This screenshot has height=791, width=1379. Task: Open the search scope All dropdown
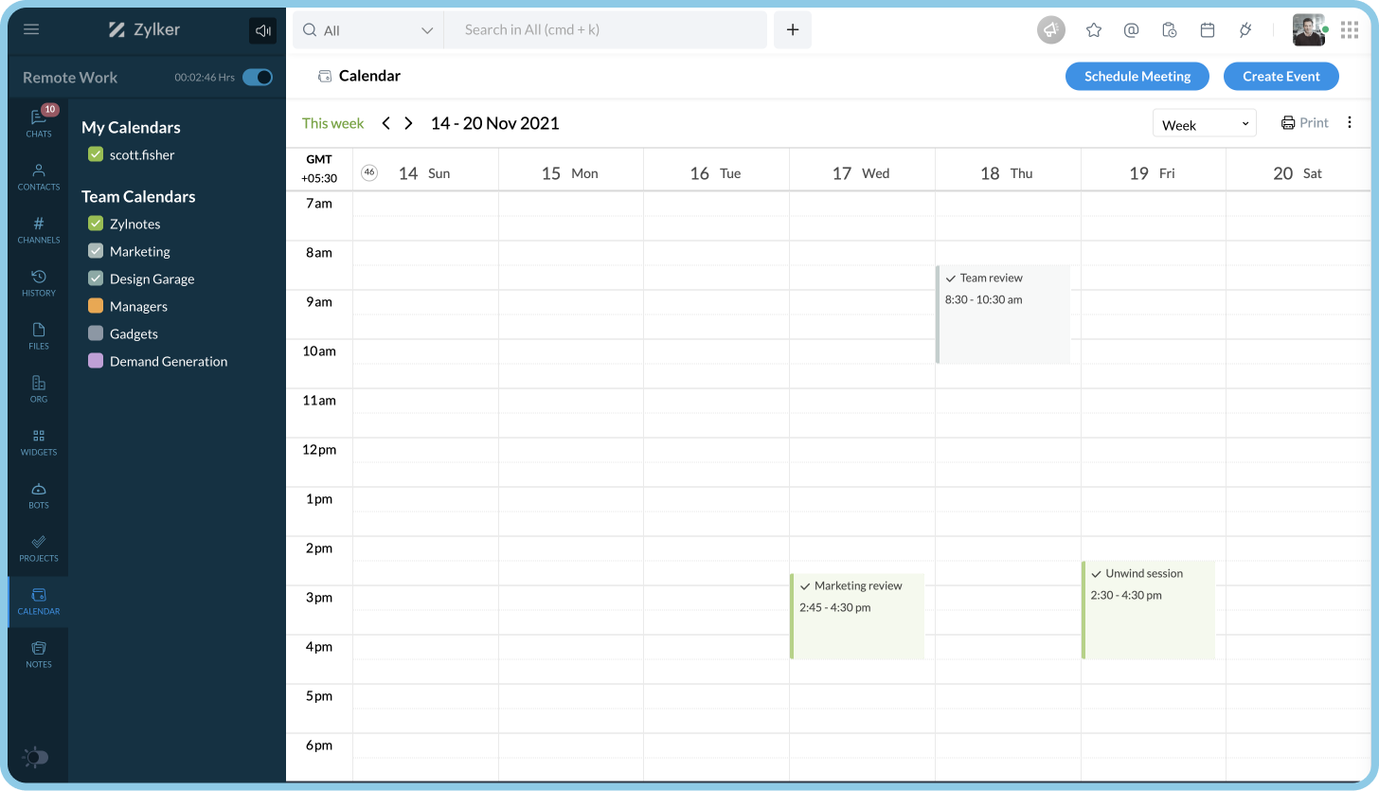[367, 29]
